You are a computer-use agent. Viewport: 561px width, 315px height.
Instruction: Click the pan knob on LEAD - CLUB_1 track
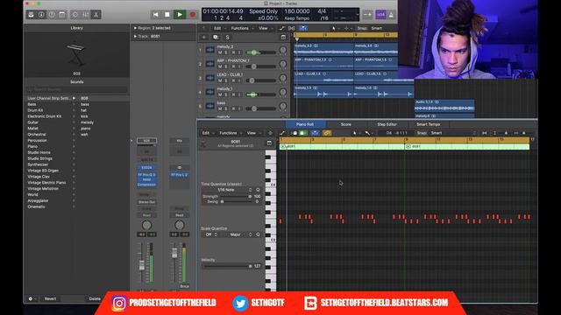282,78
